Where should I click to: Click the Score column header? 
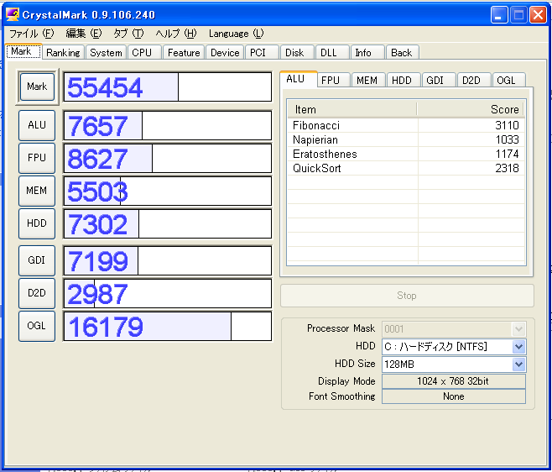coord(471,109)
